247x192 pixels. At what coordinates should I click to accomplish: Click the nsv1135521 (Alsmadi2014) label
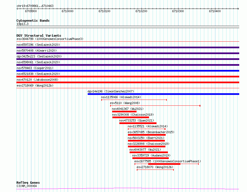pyautogui.click(x=148, y=126)
